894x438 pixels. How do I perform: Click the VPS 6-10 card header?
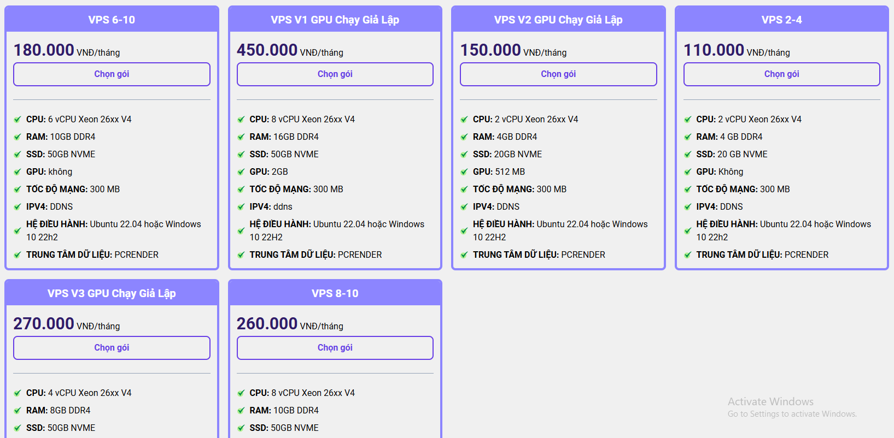(x=112, y=20)
